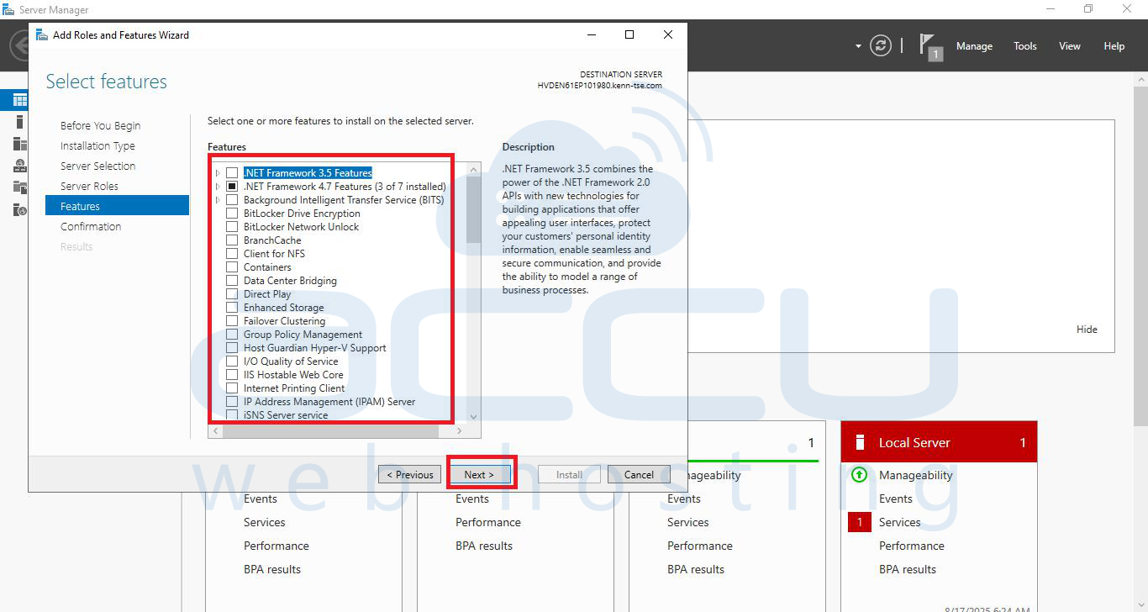Click the Next button
1148x612 pixels.
(x=481, y=473)
